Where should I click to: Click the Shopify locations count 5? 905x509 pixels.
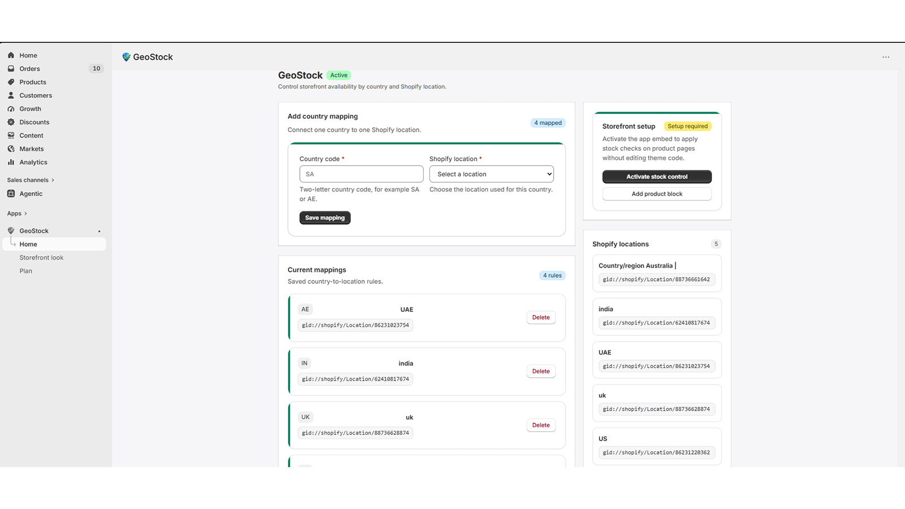pyautogui.click(x=716, y=244)
